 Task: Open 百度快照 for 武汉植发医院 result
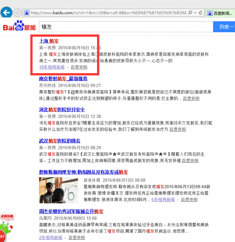click(190, 161)
